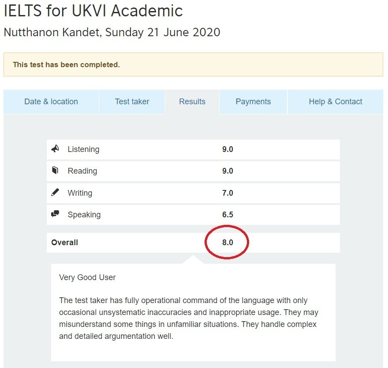Click the 'test has been completed' banner

pyautogui.click(x=66, y=64)
